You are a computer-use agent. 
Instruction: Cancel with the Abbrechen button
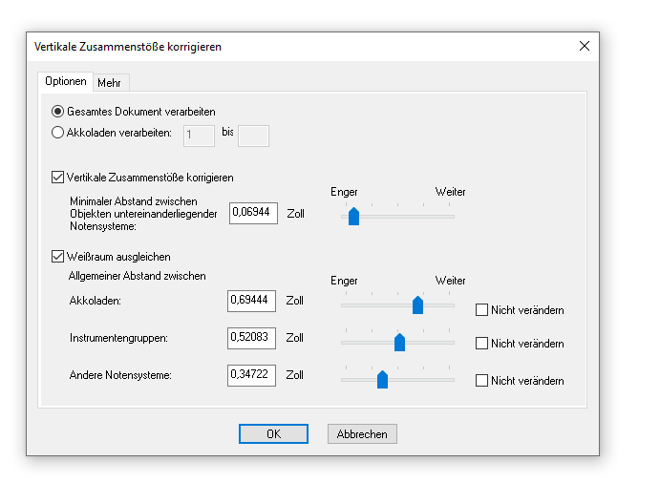click(x=362, y=433)
